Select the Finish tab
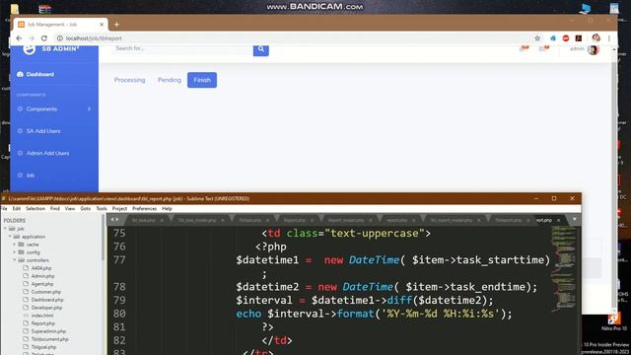The height and width of the screenshot is (355, 631). [202, 80]
